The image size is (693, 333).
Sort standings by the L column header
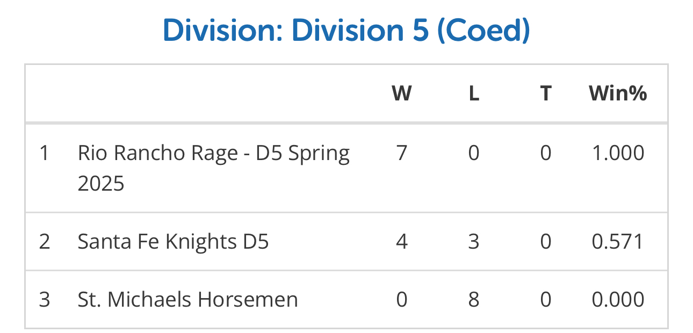tap(473, 93)
